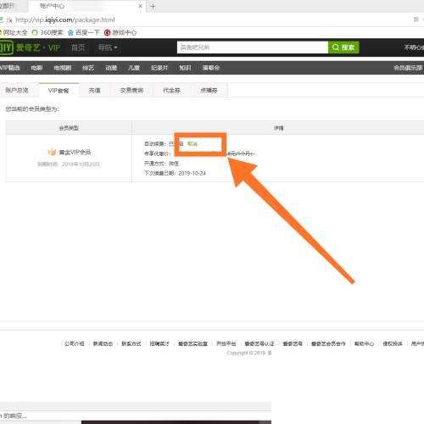
Task: Switch to the 代金券 tab
Action: coord(171,91)
